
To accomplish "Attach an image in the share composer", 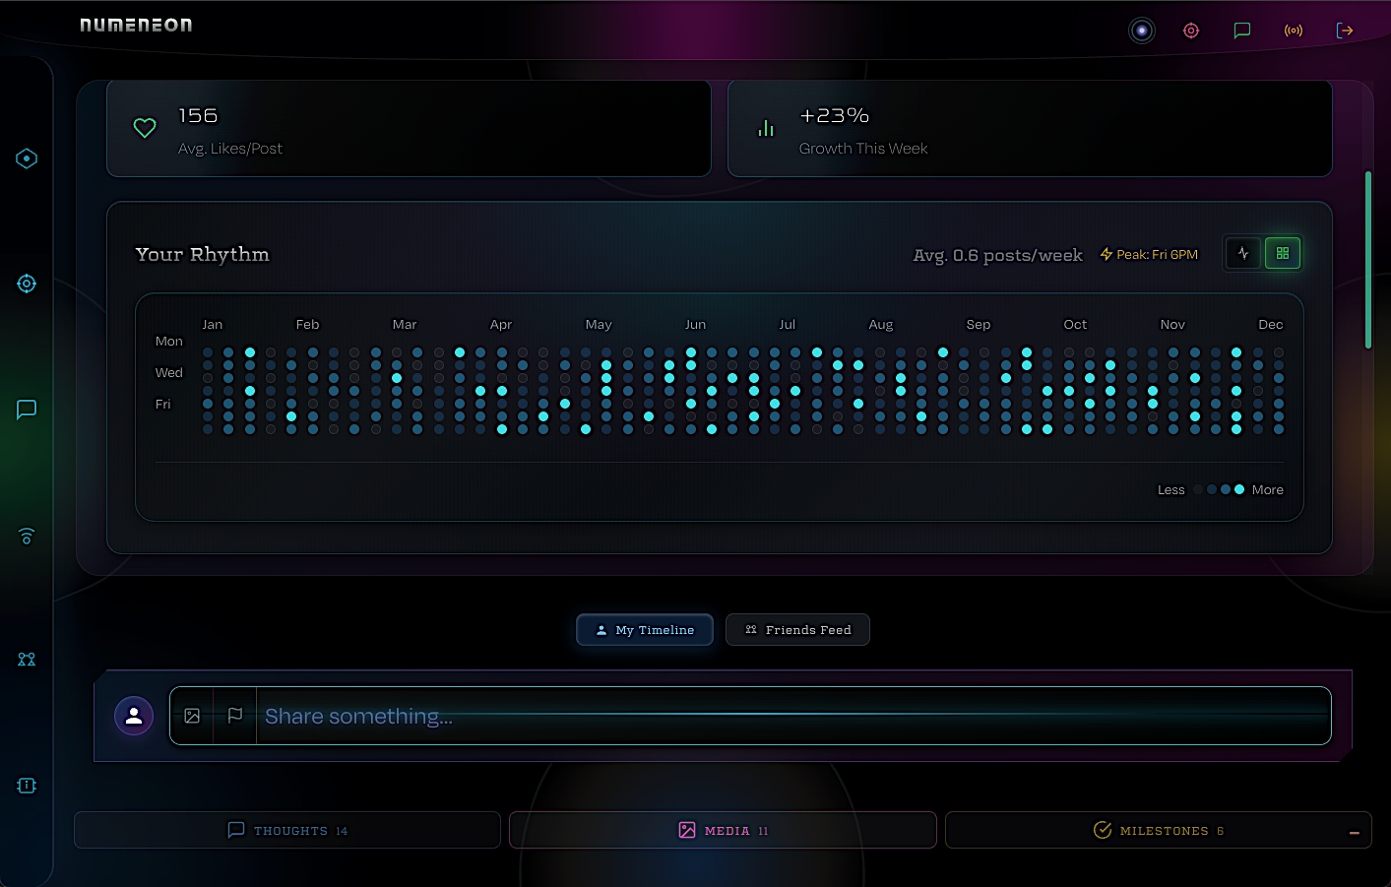I will (x=192, y=716).
